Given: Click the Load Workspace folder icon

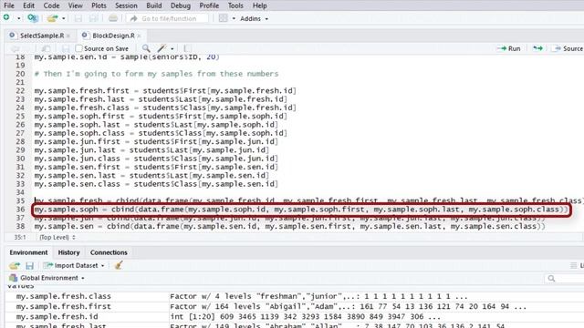Looking at the screenshot, I should pyautogui.click(x=15, y=265).
